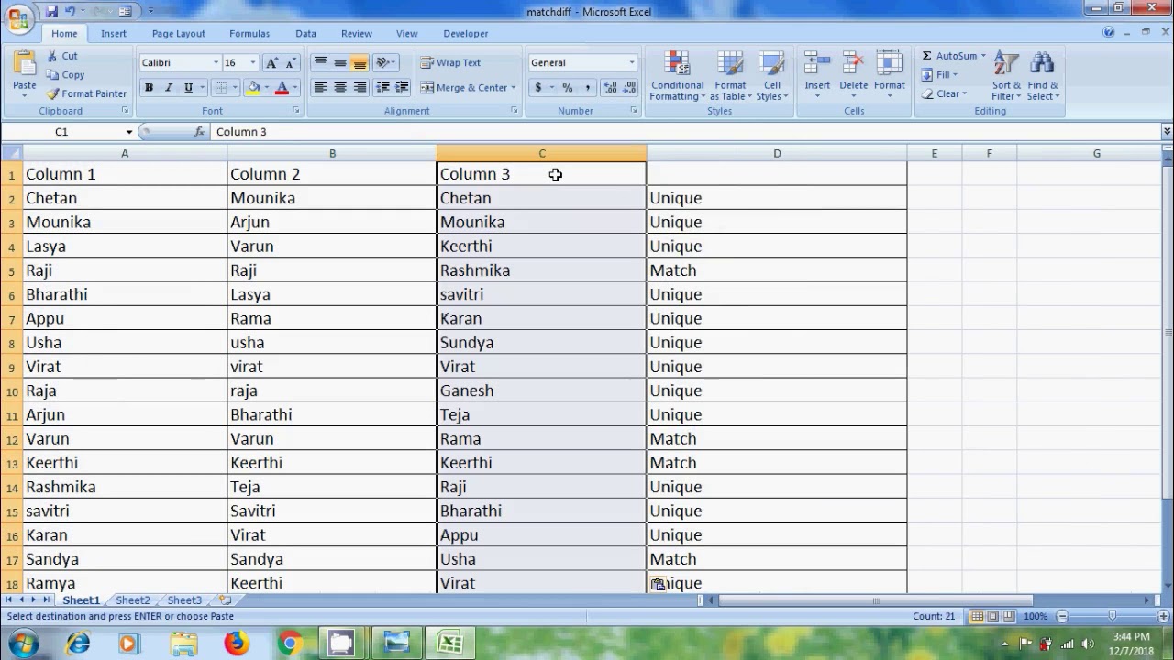Open fill color dropdown arrow
The width and height of the screenshot is (1174, 660).
coord(266,87)
